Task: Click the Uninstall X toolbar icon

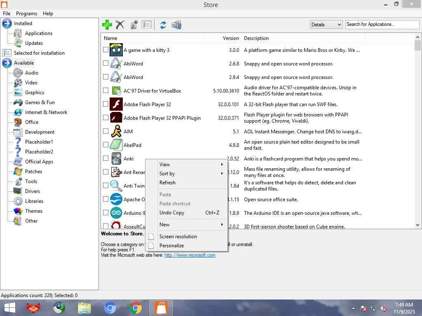Action: pyautogui.click(x=120, y=25)
